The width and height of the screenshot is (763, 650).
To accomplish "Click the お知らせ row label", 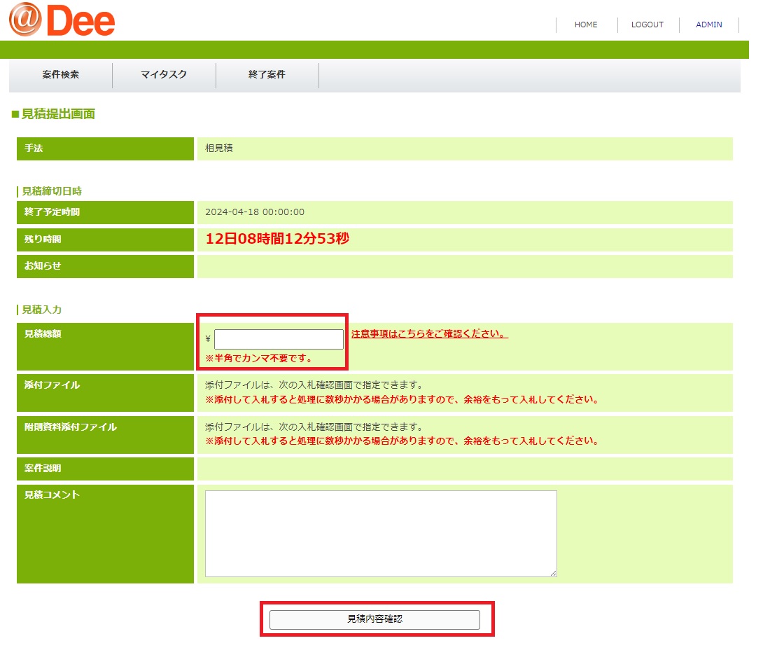I will coord(105,266).
